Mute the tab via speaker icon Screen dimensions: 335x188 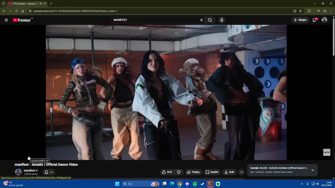(x=40, y=4)
